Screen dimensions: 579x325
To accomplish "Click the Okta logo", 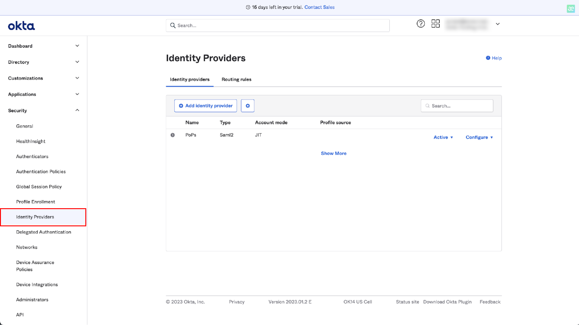I will tap(21, 26).
